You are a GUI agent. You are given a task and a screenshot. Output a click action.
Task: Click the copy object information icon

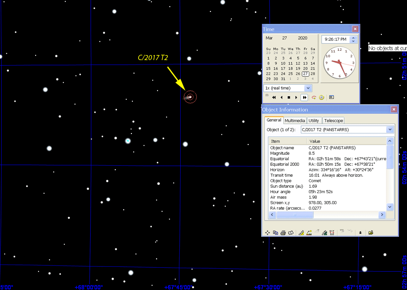[275, 233]
